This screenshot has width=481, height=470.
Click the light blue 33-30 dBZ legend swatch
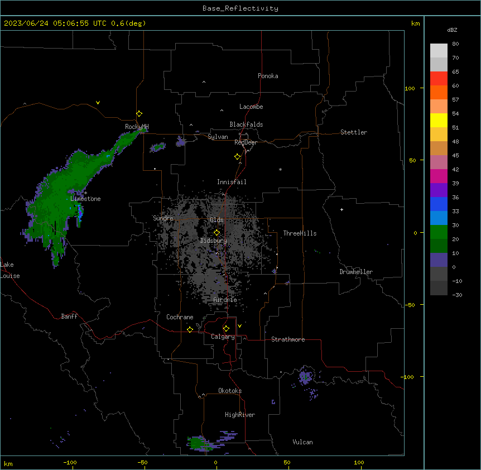click(x=439, y=218)
